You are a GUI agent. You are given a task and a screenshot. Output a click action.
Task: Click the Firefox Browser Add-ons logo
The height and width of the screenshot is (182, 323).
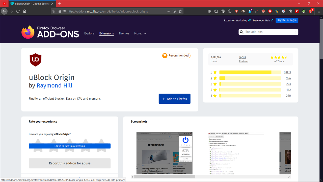(50, 32)
